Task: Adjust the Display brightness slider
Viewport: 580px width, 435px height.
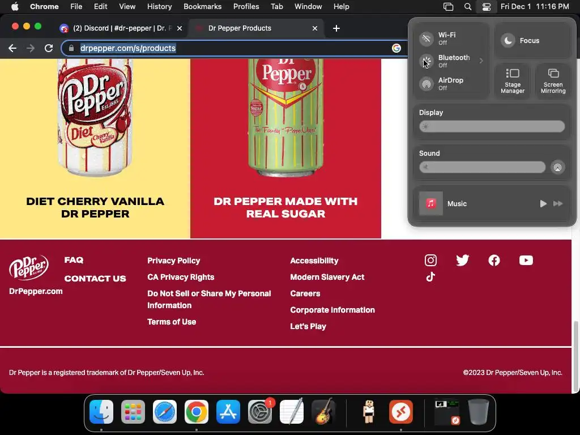Action: (492, 126)
